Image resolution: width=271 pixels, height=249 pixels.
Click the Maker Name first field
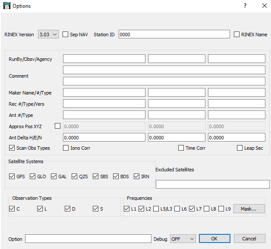(x=104, y=92)
